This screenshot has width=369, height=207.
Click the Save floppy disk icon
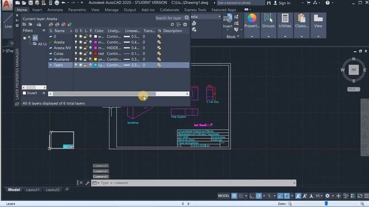(31, 3)
